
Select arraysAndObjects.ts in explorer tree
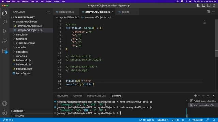[x=31, y=30]
